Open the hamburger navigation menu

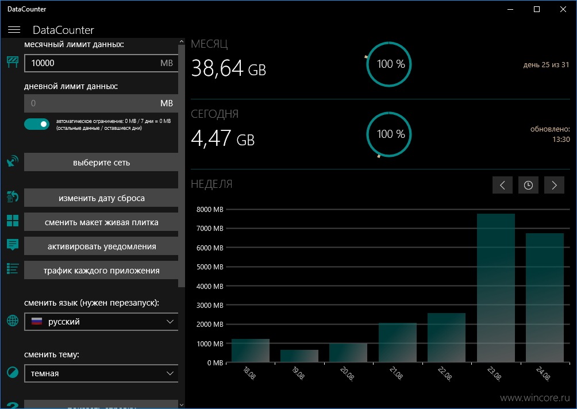(x=14, y=30)
